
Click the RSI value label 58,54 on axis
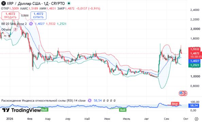(x=194, y=105)
